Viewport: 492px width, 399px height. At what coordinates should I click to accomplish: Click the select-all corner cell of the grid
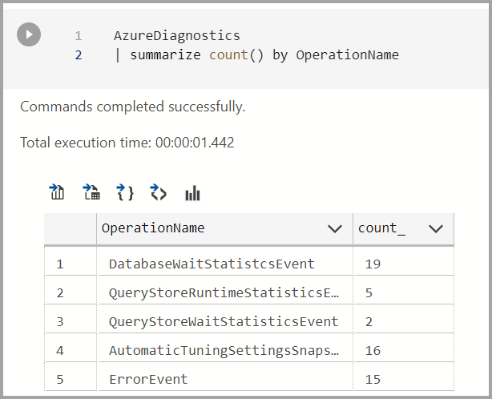(71, 228)
